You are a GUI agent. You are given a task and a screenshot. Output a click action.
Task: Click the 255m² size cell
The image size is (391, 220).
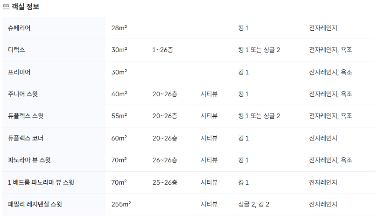(121, 204)
